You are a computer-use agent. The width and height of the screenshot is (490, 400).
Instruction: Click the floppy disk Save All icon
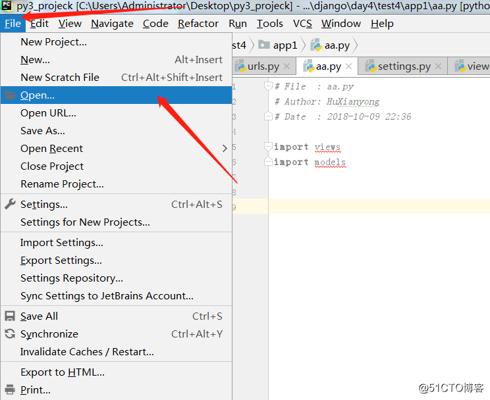[x=10, y=316]
